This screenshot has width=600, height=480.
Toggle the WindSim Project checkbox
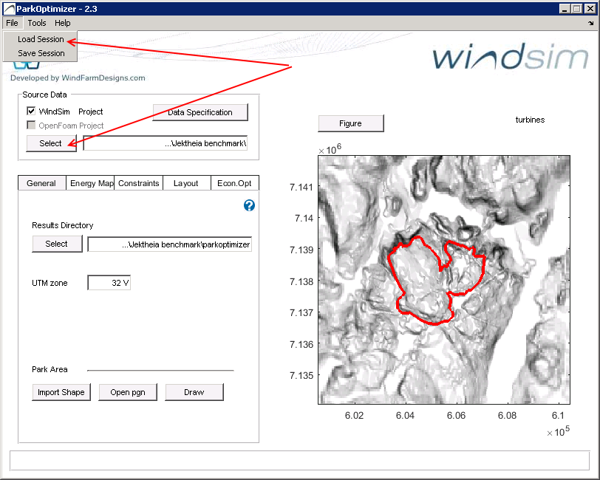31,112
